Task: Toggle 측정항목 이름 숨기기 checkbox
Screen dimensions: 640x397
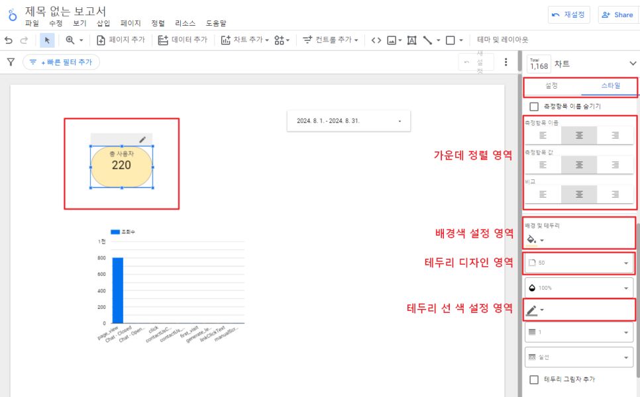Action: (x=534, y=107)
